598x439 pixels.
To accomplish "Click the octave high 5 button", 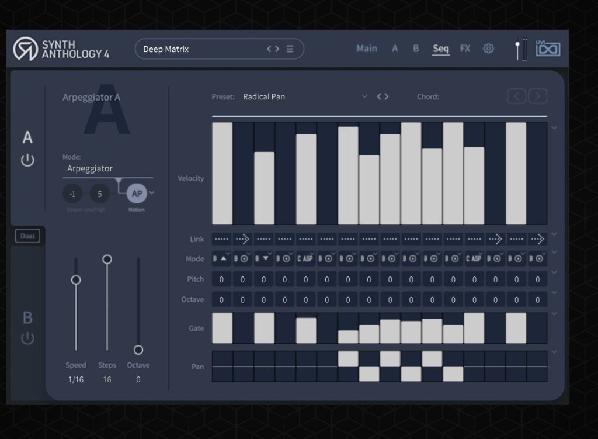I will pos(99,193).
